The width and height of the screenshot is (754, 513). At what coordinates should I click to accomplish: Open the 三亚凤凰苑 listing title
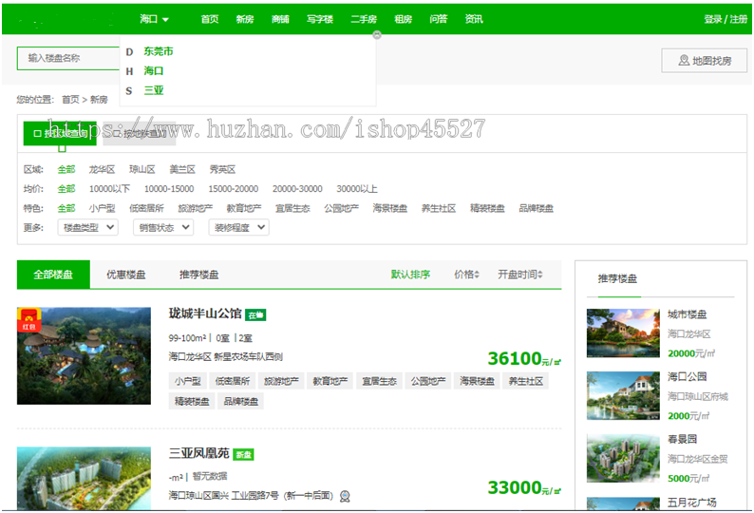[199, 453]
